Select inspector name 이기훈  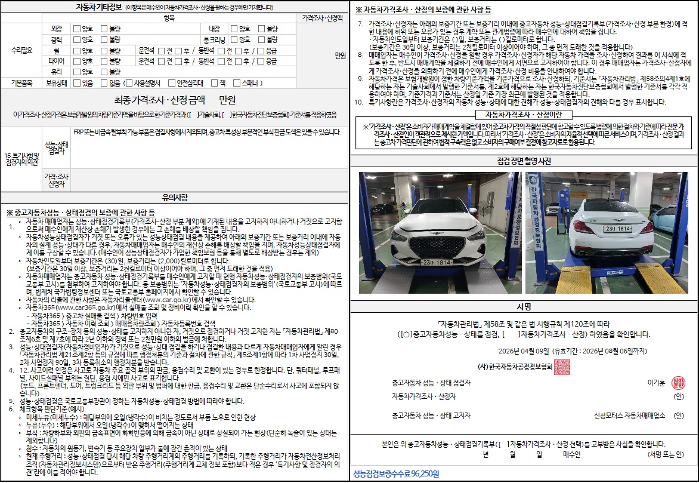click(656, 383)
